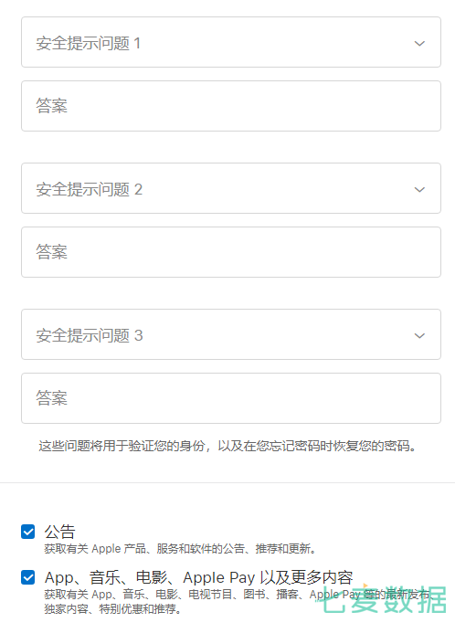Click the chevron arrow for 安全提示问题 1
This screenshot has height=633, width=455.
click(x=419, y=43)
